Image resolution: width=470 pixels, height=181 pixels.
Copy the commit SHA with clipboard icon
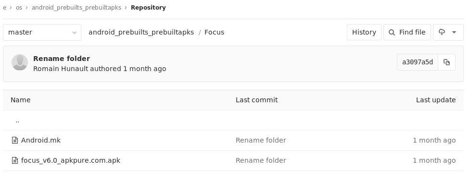pyautogui.click(x=446, y=62)
